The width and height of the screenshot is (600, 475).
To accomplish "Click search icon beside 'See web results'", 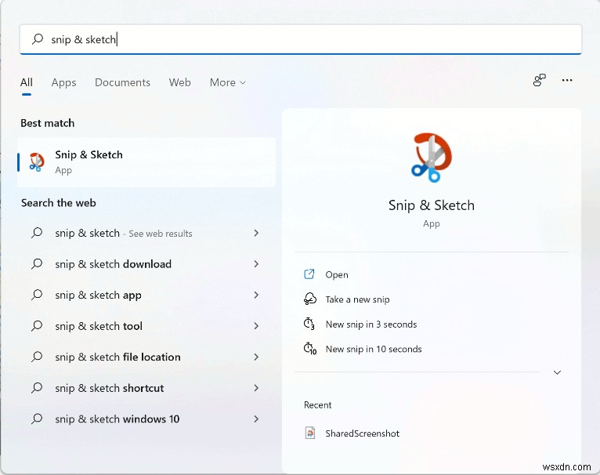I will pos(37,233).
